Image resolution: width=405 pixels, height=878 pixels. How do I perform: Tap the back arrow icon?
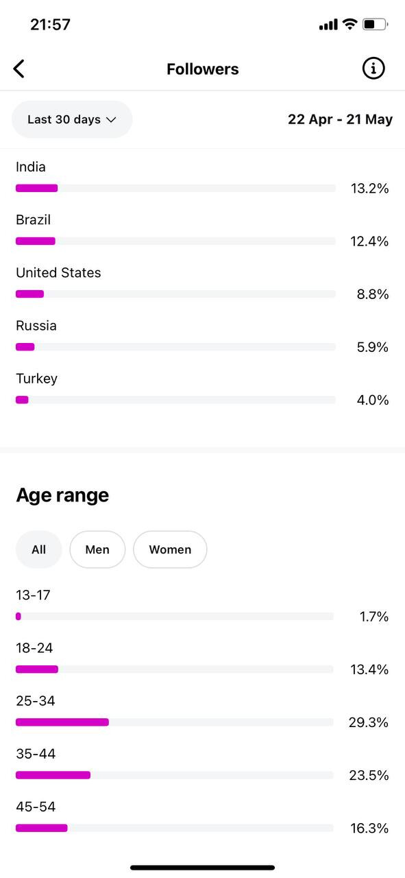point(19,69)
